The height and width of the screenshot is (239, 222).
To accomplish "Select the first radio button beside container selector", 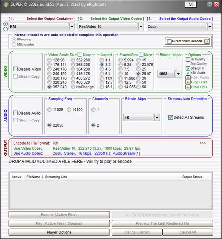I will [6, 24].
